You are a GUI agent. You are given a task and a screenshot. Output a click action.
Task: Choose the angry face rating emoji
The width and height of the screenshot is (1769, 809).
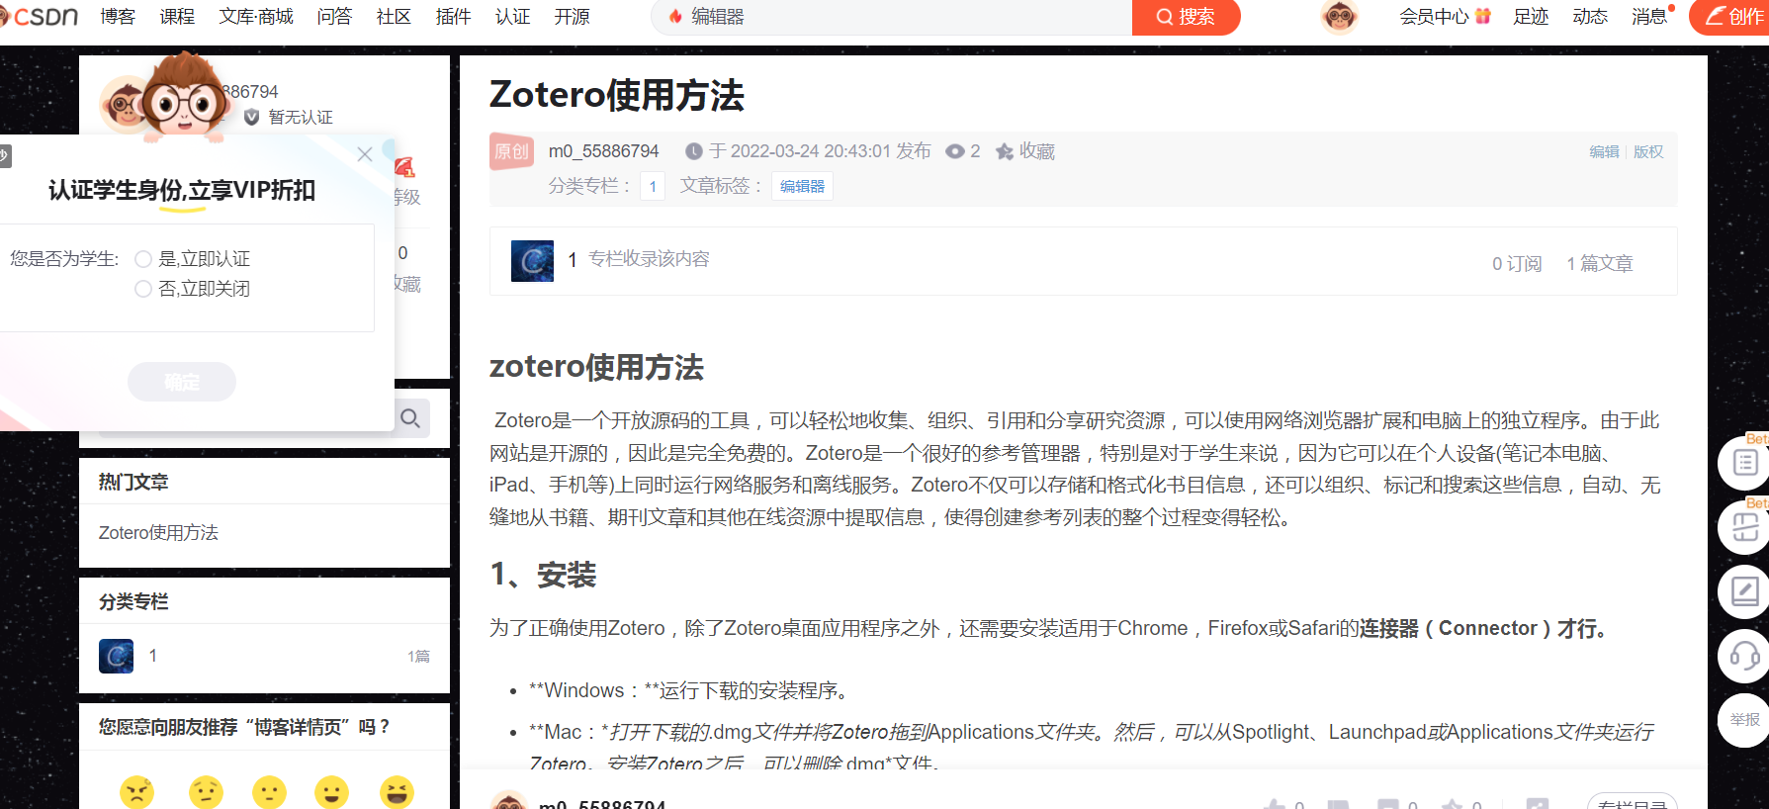pyautogui.click(x=137, y=791)
